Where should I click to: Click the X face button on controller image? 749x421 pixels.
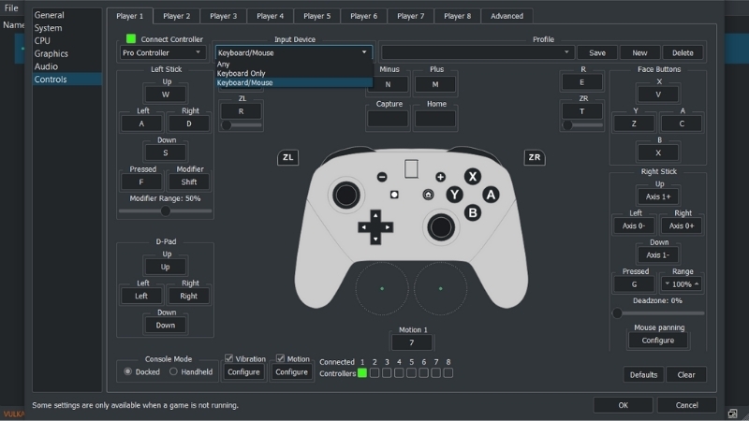[473, 176]
